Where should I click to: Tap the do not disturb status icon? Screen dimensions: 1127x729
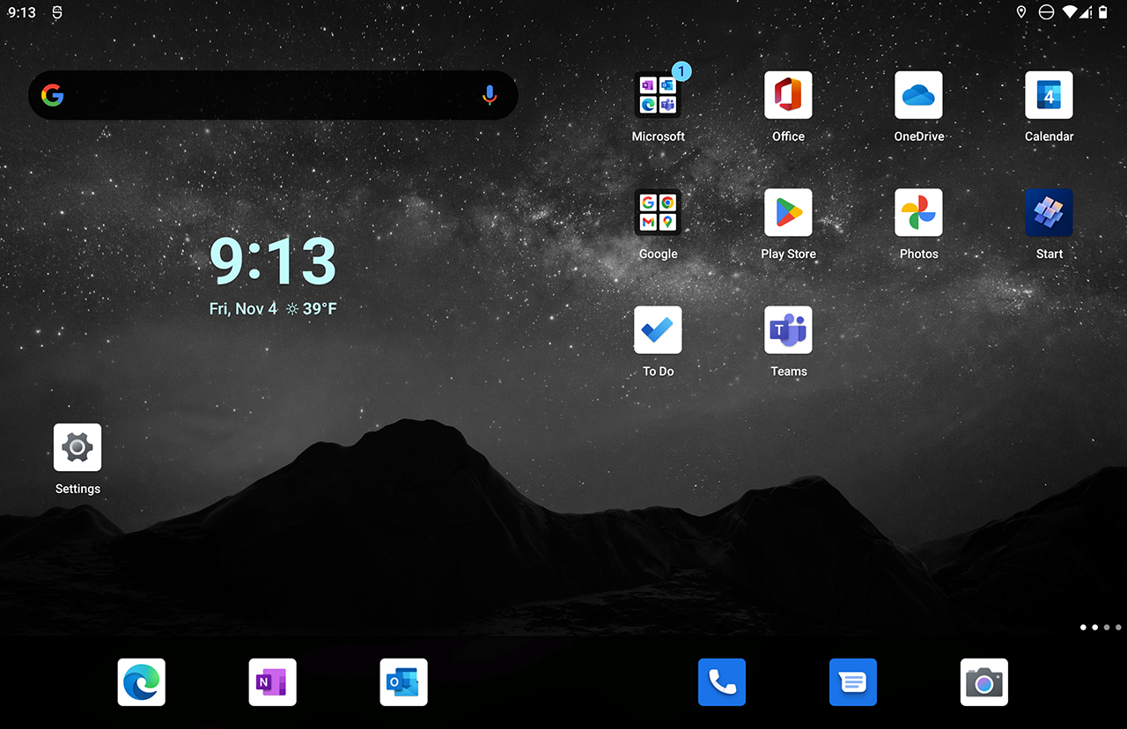coord(1046,12)
